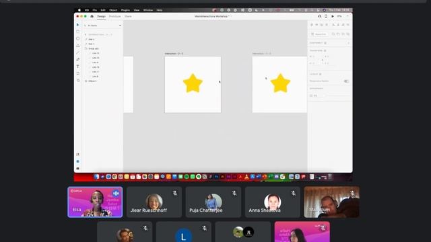This screenshot has width=431, height=242.
Task: Select the Group 260 layer
Action: point(94,48)
